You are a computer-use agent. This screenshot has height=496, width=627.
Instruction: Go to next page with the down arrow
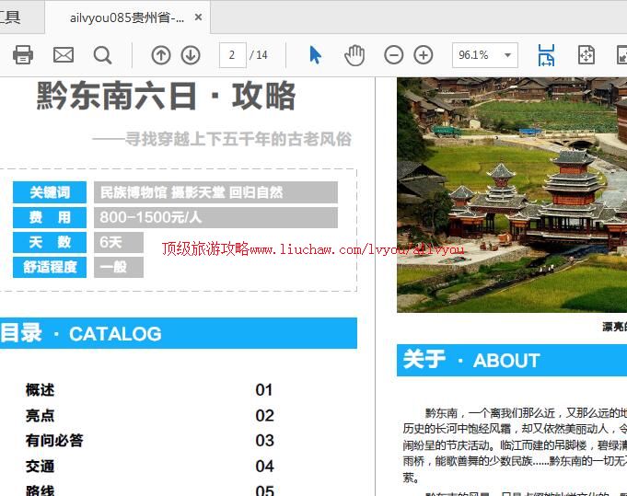pos(191,55)
